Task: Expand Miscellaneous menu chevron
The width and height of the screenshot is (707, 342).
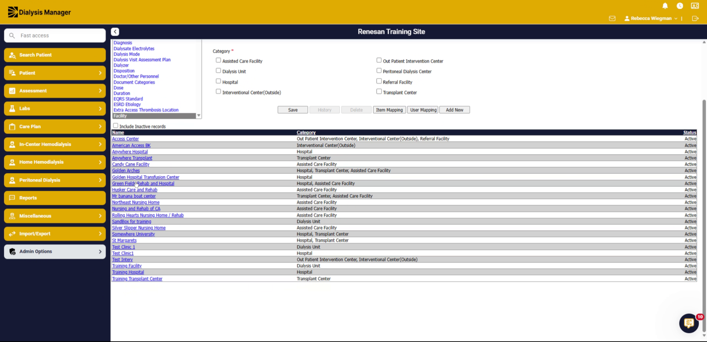Action: (x=100, y=216)
